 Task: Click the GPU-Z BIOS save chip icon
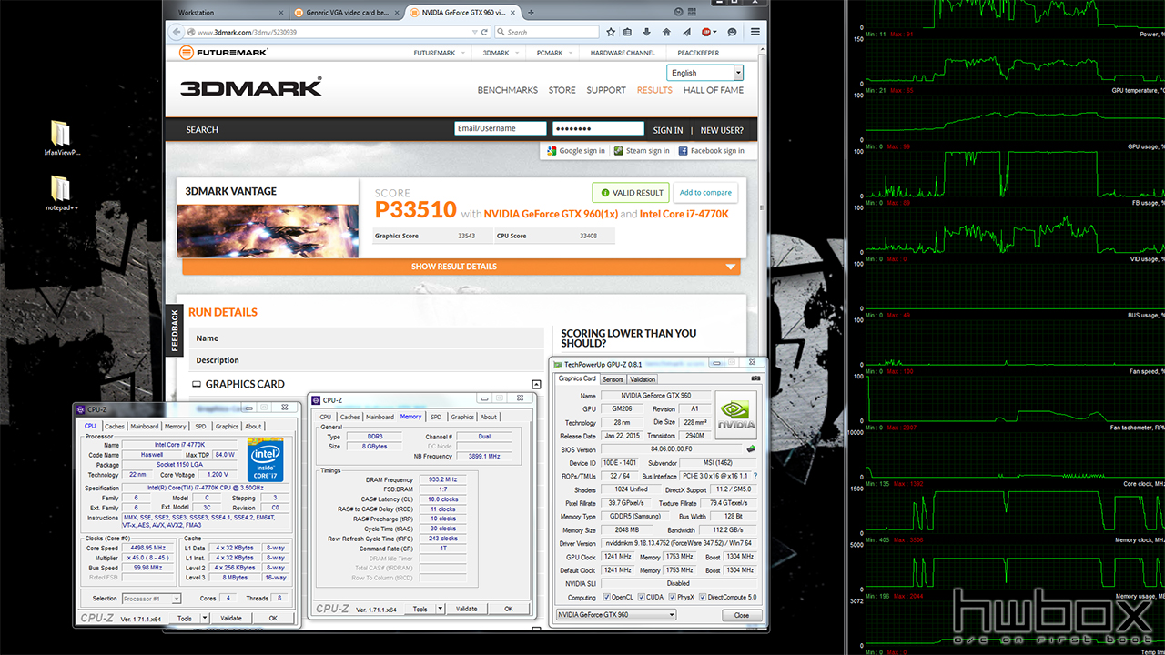click(751, 449)
